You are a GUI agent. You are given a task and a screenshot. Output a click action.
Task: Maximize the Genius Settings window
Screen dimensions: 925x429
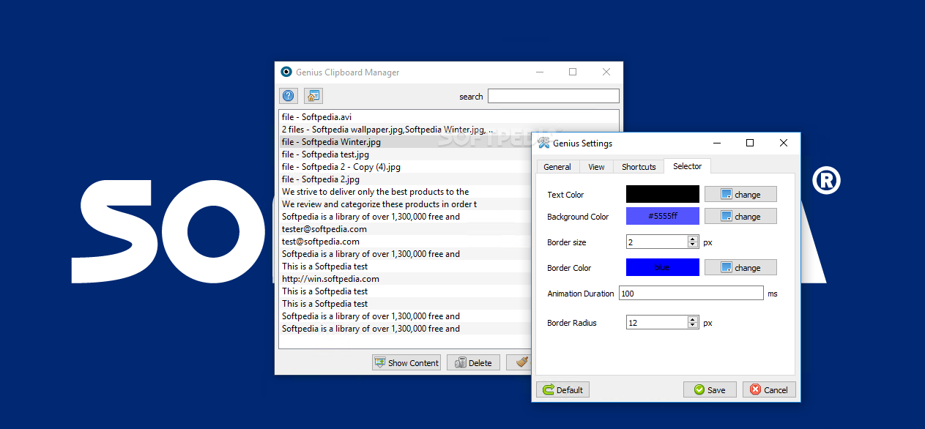[x=750, y=143]
